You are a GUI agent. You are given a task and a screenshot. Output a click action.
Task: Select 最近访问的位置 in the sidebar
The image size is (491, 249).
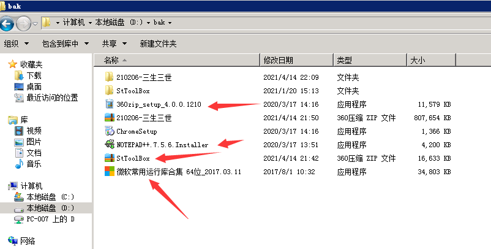point(51,98)
